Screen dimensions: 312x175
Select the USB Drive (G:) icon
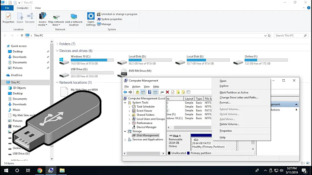(64, 75)
